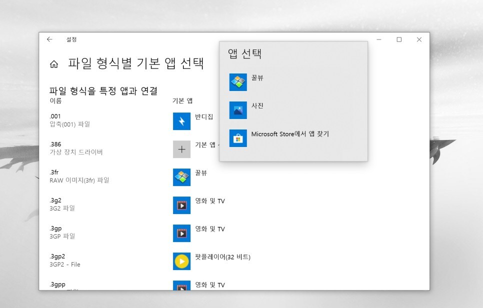Click 압축(001) 파일 description

[70, 124]
